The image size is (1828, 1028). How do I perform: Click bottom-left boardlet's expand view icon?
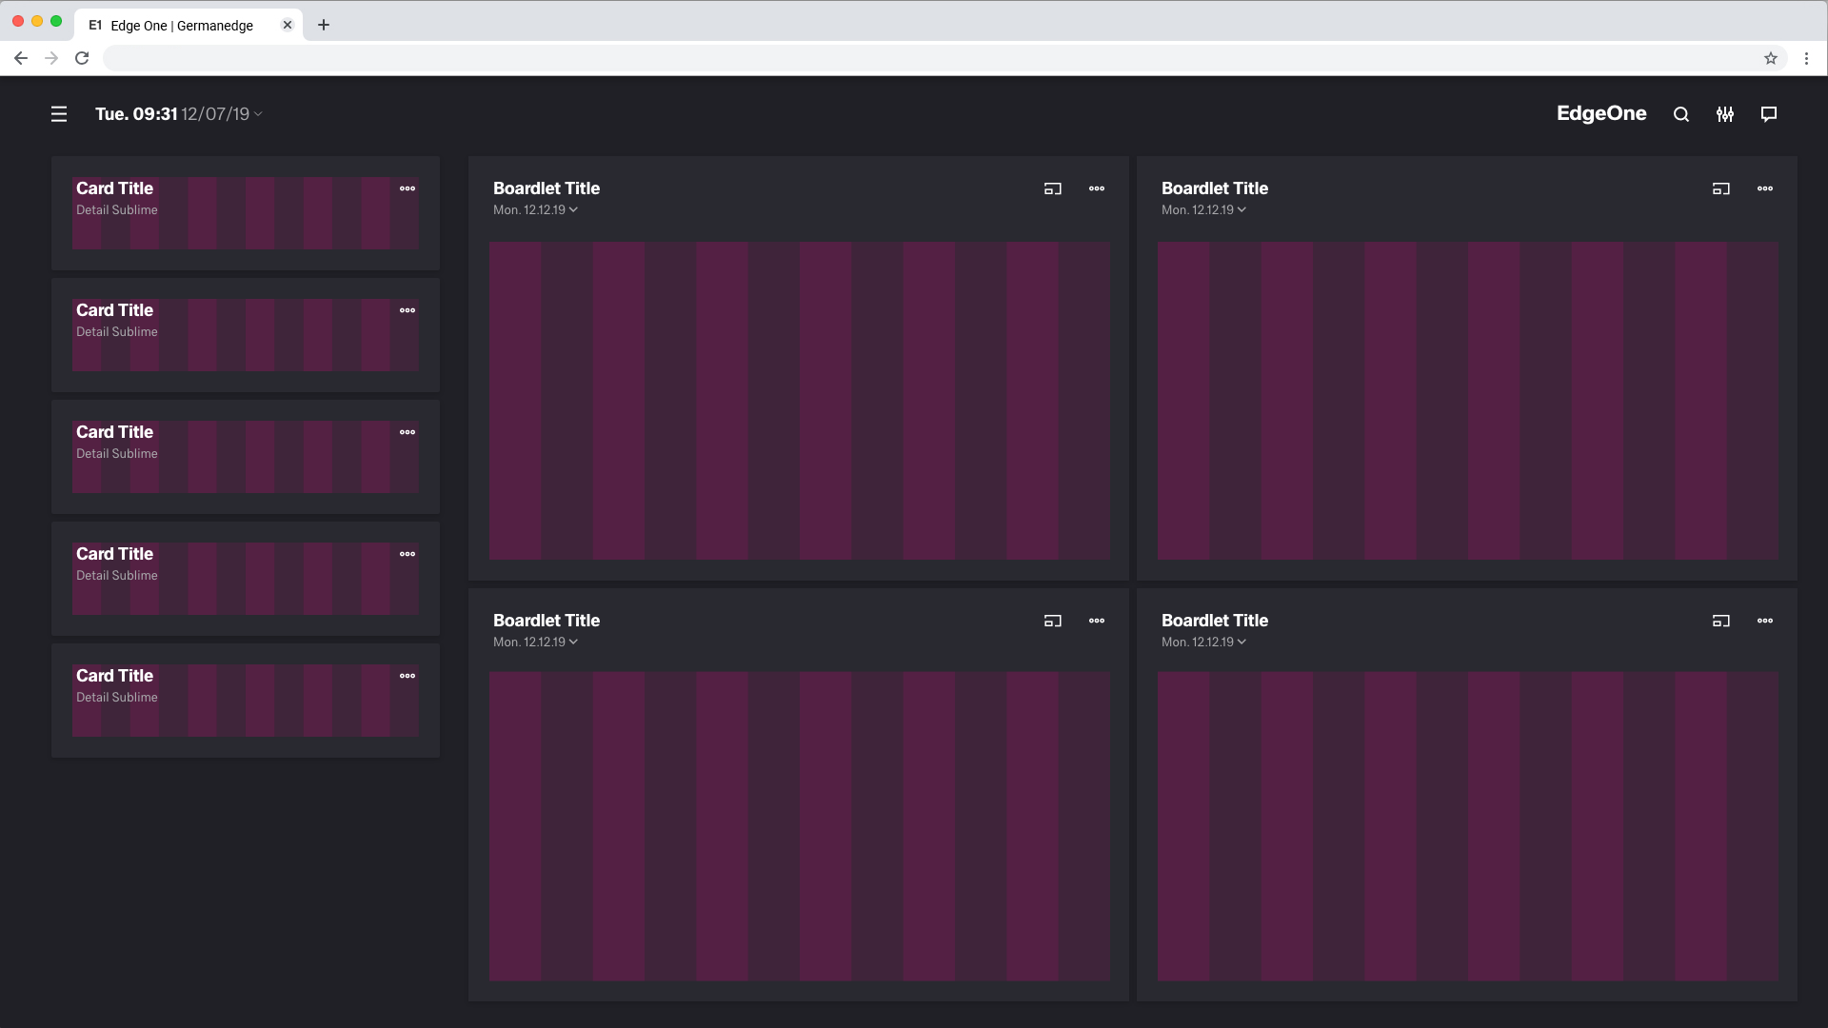click(1052, 621)
